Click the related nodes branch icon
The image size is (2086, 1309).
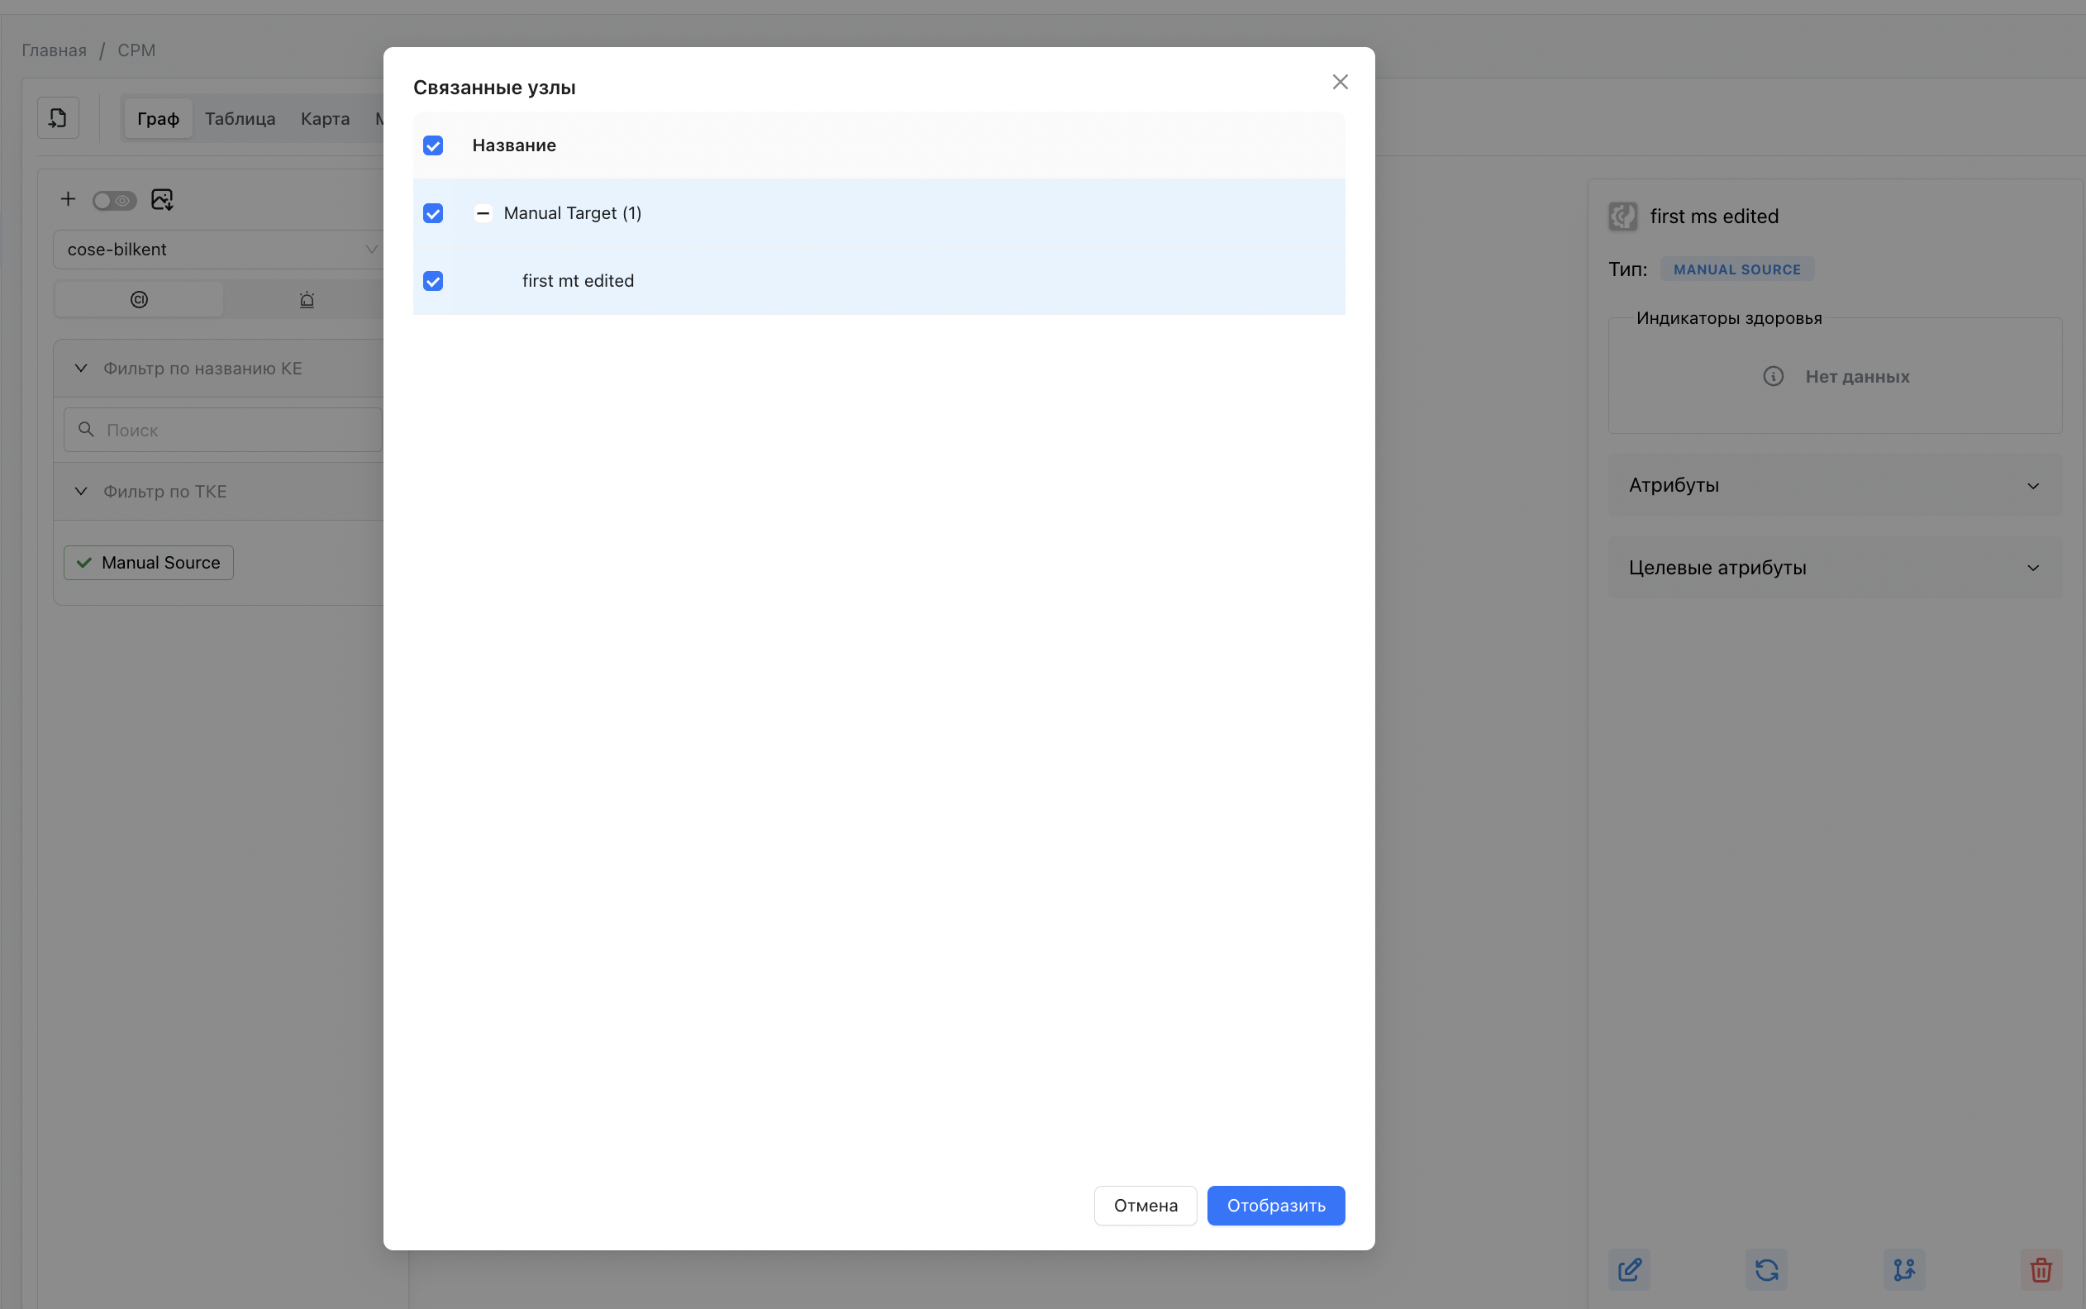(x=1903, y=1269)
